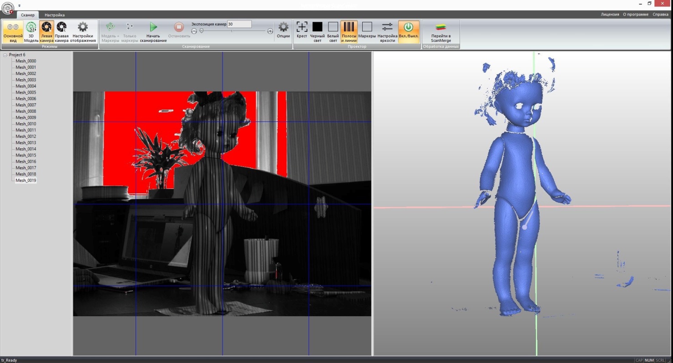Increase exposure with the right stepper arrow

269,31
